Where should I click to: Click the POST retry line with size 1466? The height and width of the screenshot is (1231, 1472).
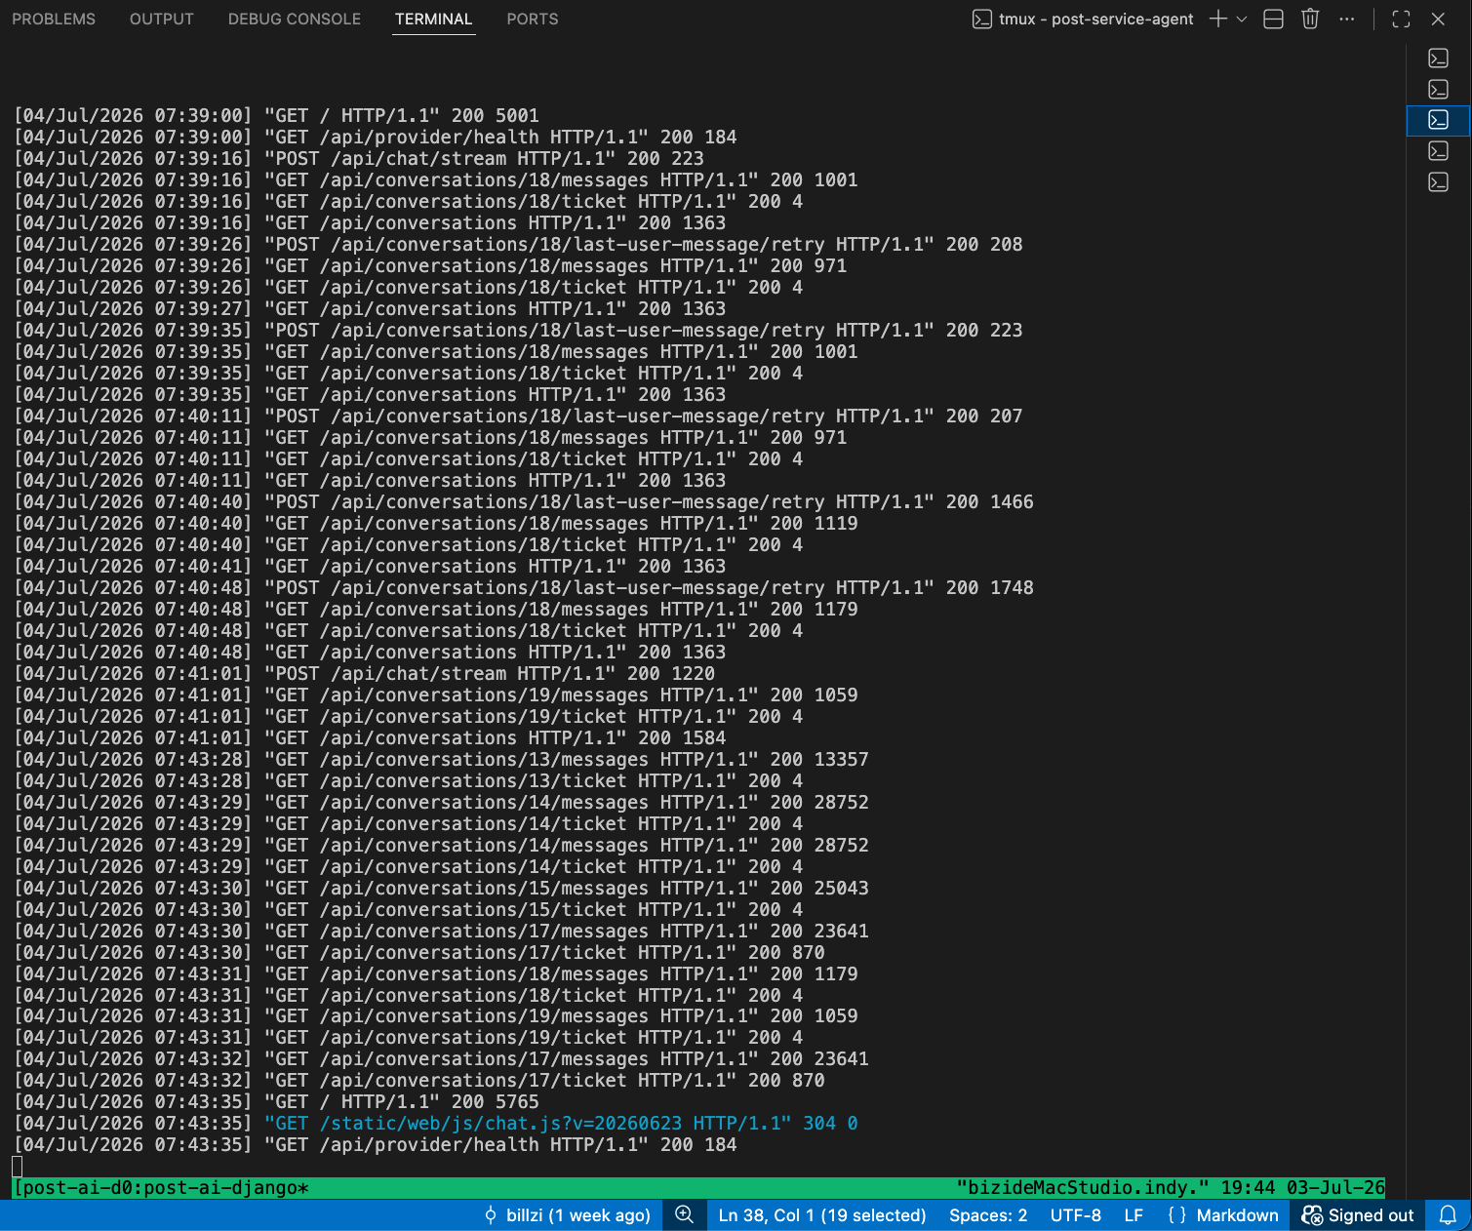pyautogui.click(x=524, y=502)
